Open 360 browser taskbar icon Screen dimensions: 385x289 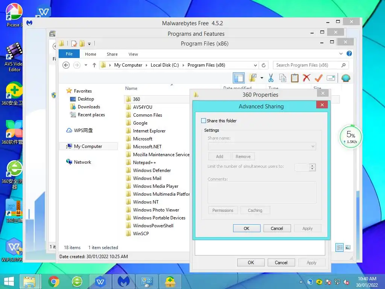[x=77, y=281]
